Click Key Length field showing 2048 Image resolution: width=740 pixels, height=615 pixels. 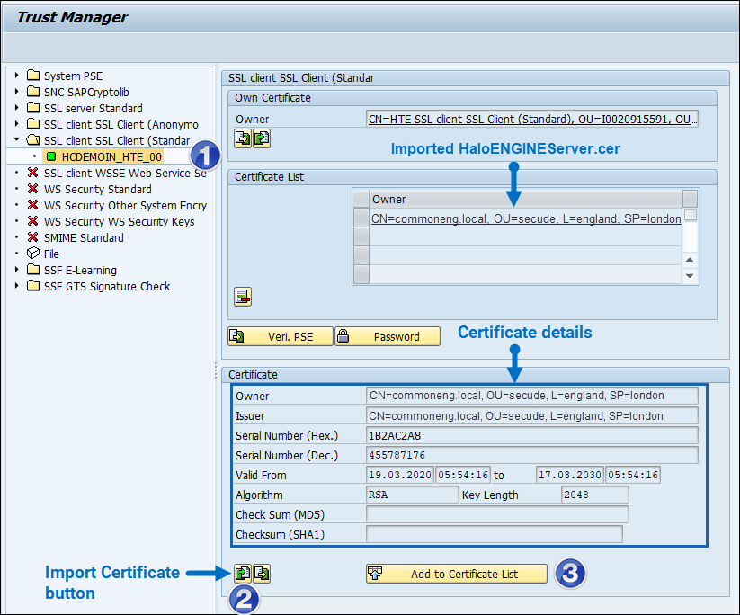pyautogui.click(x=594, y=495)
